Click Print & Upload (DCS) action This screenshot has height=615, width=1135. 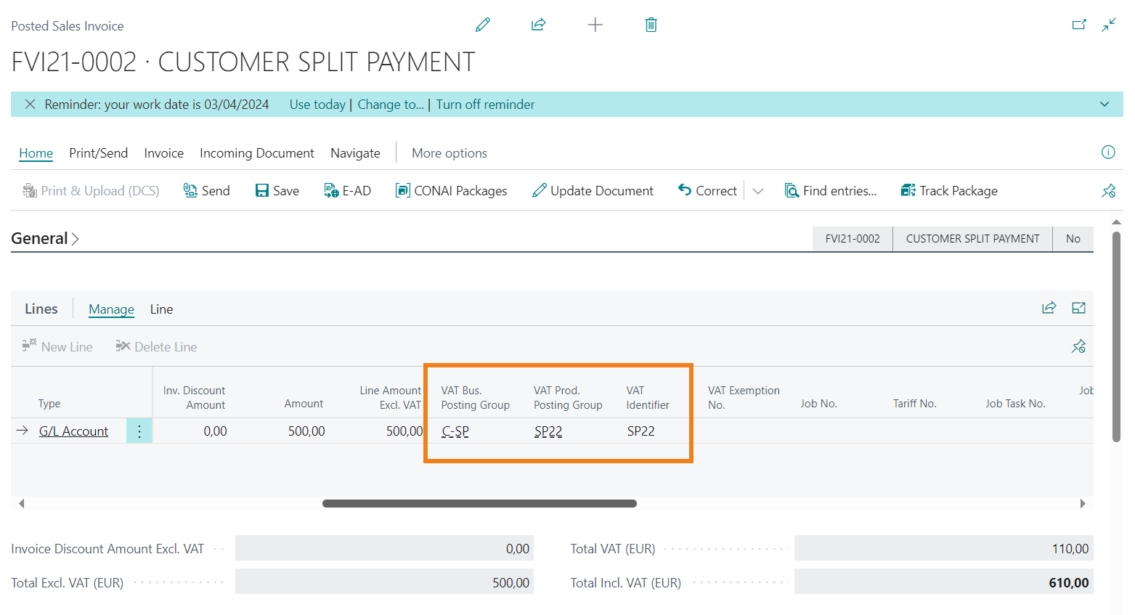point(91,191)
